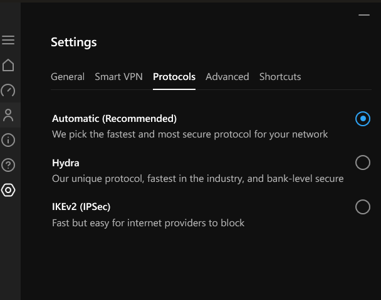381x300 pixels.
Task: Switch to the General tab
Action: tap(68, 77)
